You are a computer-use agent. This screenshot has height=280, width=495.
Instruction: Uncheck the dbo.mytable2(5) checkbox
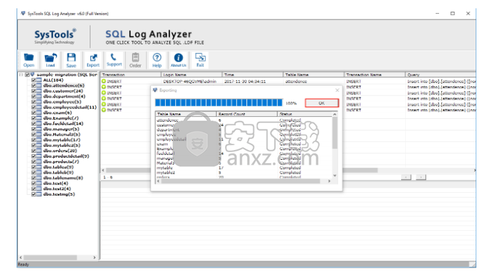(33, 145)
